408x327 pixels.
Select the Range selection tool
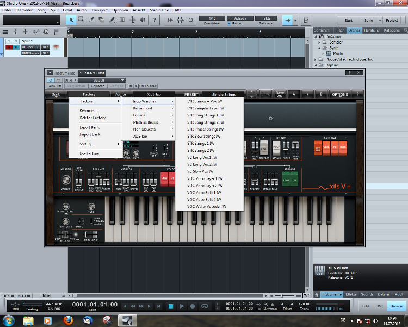tap(81, 20)
